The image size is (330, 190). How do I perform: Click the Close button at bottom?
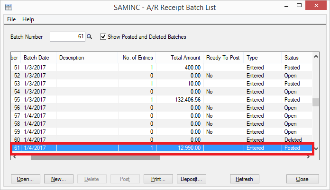point(302,179)
